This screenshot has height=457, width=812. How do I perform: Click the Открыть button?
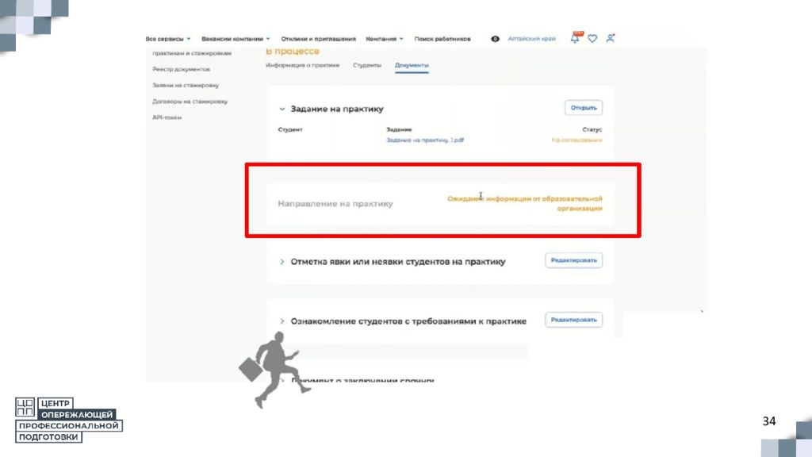[x=584, y=108]
